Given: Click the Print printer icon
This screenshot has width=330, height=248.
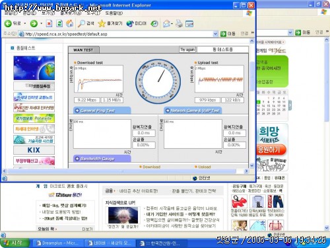Looking at the screenshot, I should click(x=179, y=23).
